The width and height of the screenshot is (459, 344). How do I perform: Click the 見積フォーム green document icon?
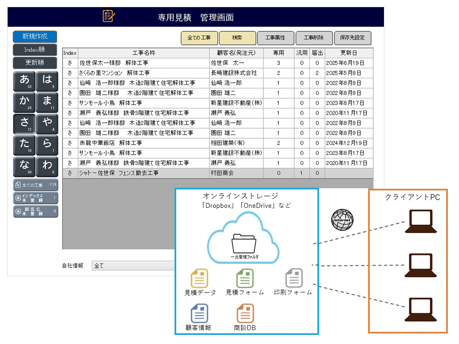[245, 279]
